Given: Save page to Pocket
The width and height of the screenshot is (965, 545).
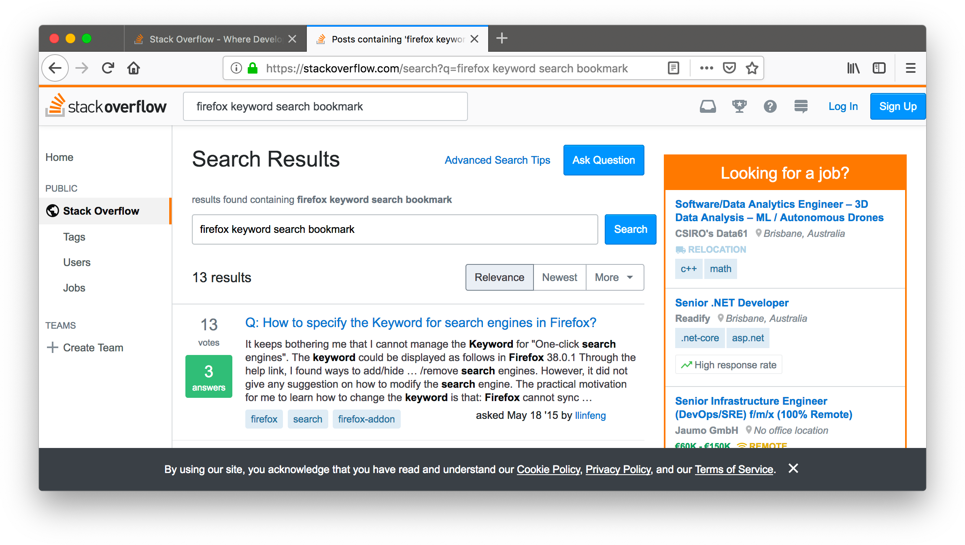Looking at the screenshot, I should click(x=729, y=68).
